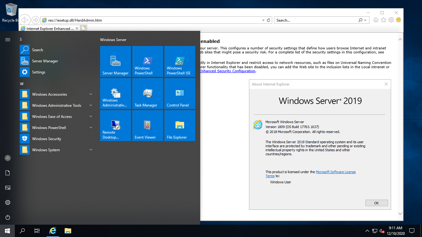The height and width of the screenshot is (237, 422).
Task: Open the Microsoft Software License Terms link
Action: [x=336, y=172]
